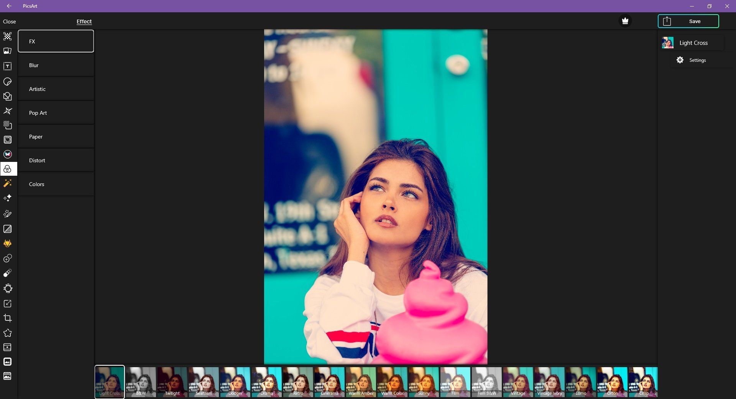Open the Colors effects category
736x399 pixels.
[x=56, y=184]
